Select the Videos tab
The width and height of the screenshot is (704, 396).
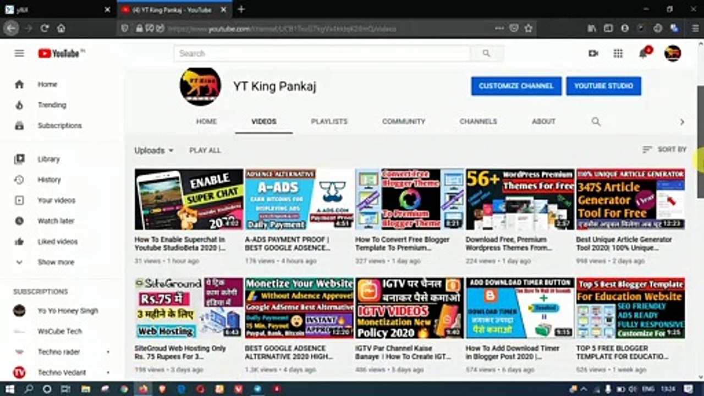[264, 122]
